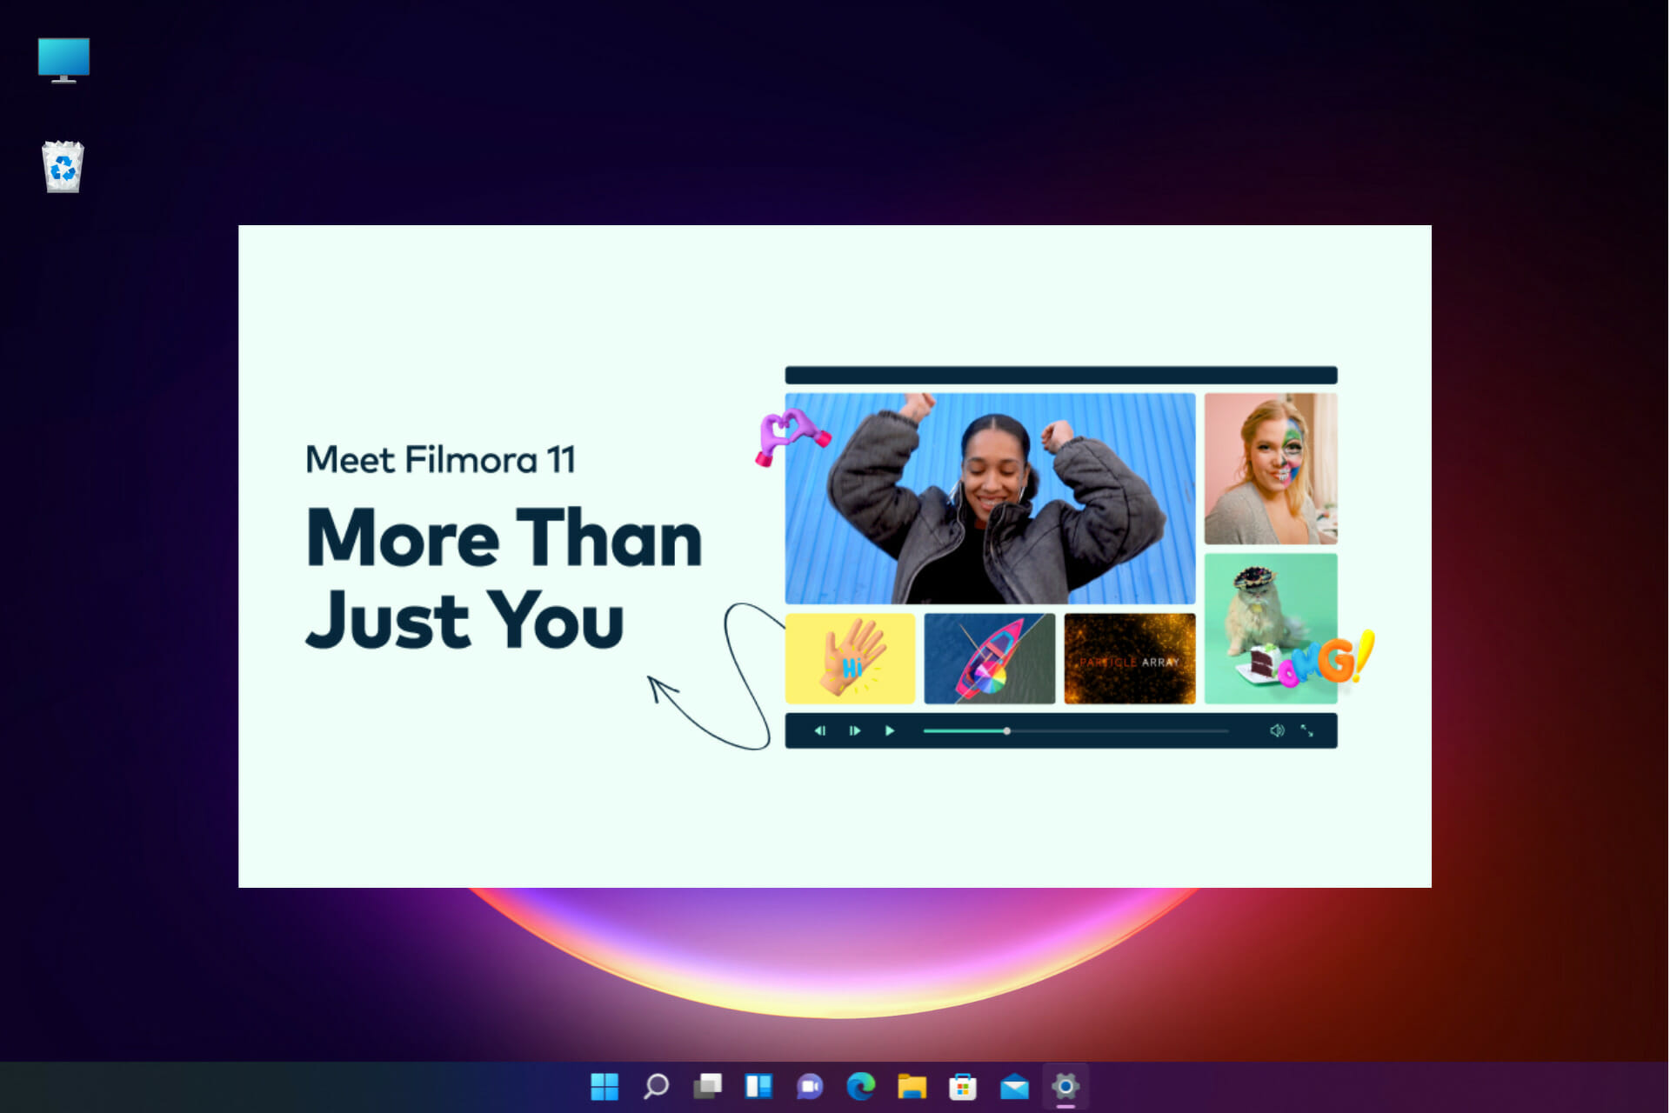Open the This PC desktop icon
Screen dimensions: 1670x1113
point(63,60)
